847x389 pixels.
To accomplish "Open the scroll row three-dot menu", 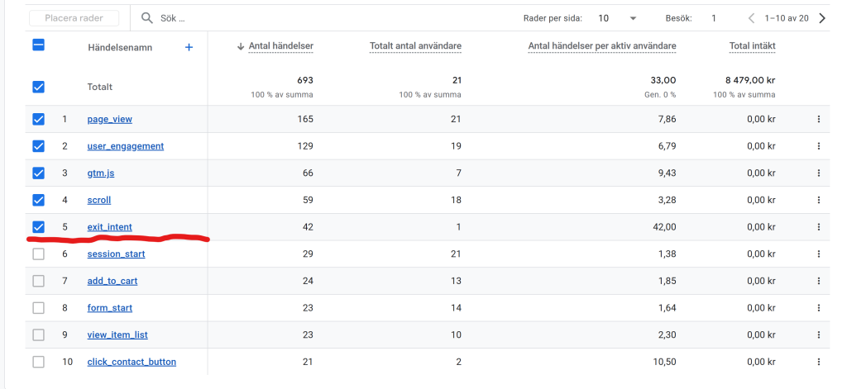I will [819, 200].
